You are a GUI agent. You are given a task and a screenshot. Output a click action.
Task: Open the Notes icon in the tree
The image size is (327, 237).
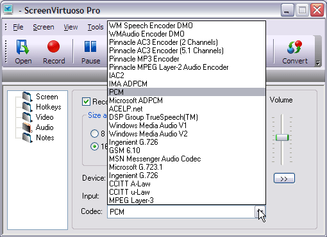pos(27,138)
